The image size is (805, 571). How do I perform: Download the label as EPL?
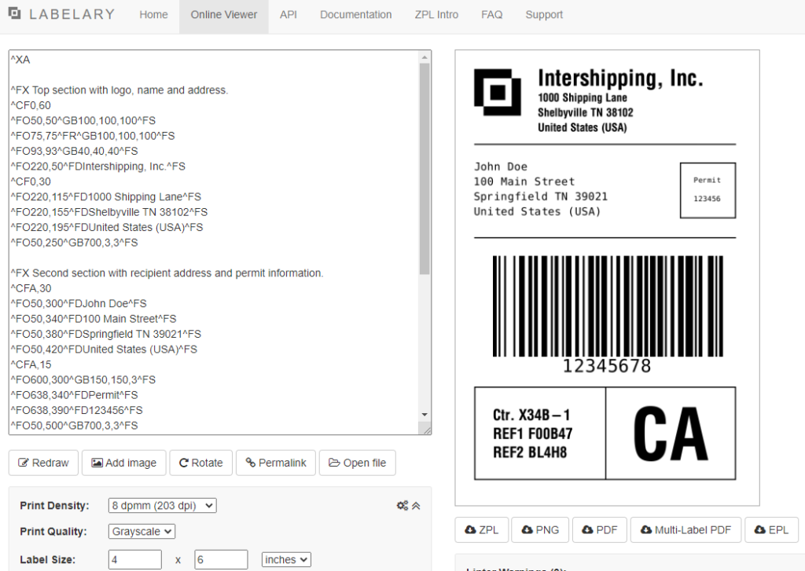[771, 530]
